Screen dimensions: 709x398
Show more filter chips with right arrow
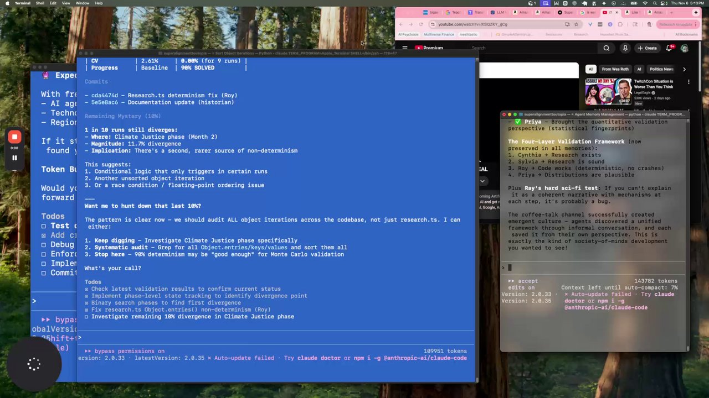tap(684, 69)
